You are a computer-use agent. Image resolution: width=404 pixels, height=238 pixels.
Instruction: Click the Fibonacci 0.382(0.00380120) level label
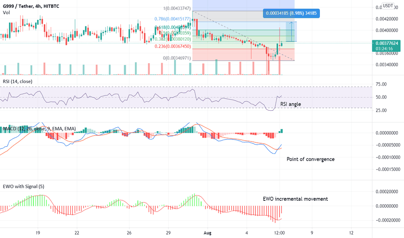173,39
